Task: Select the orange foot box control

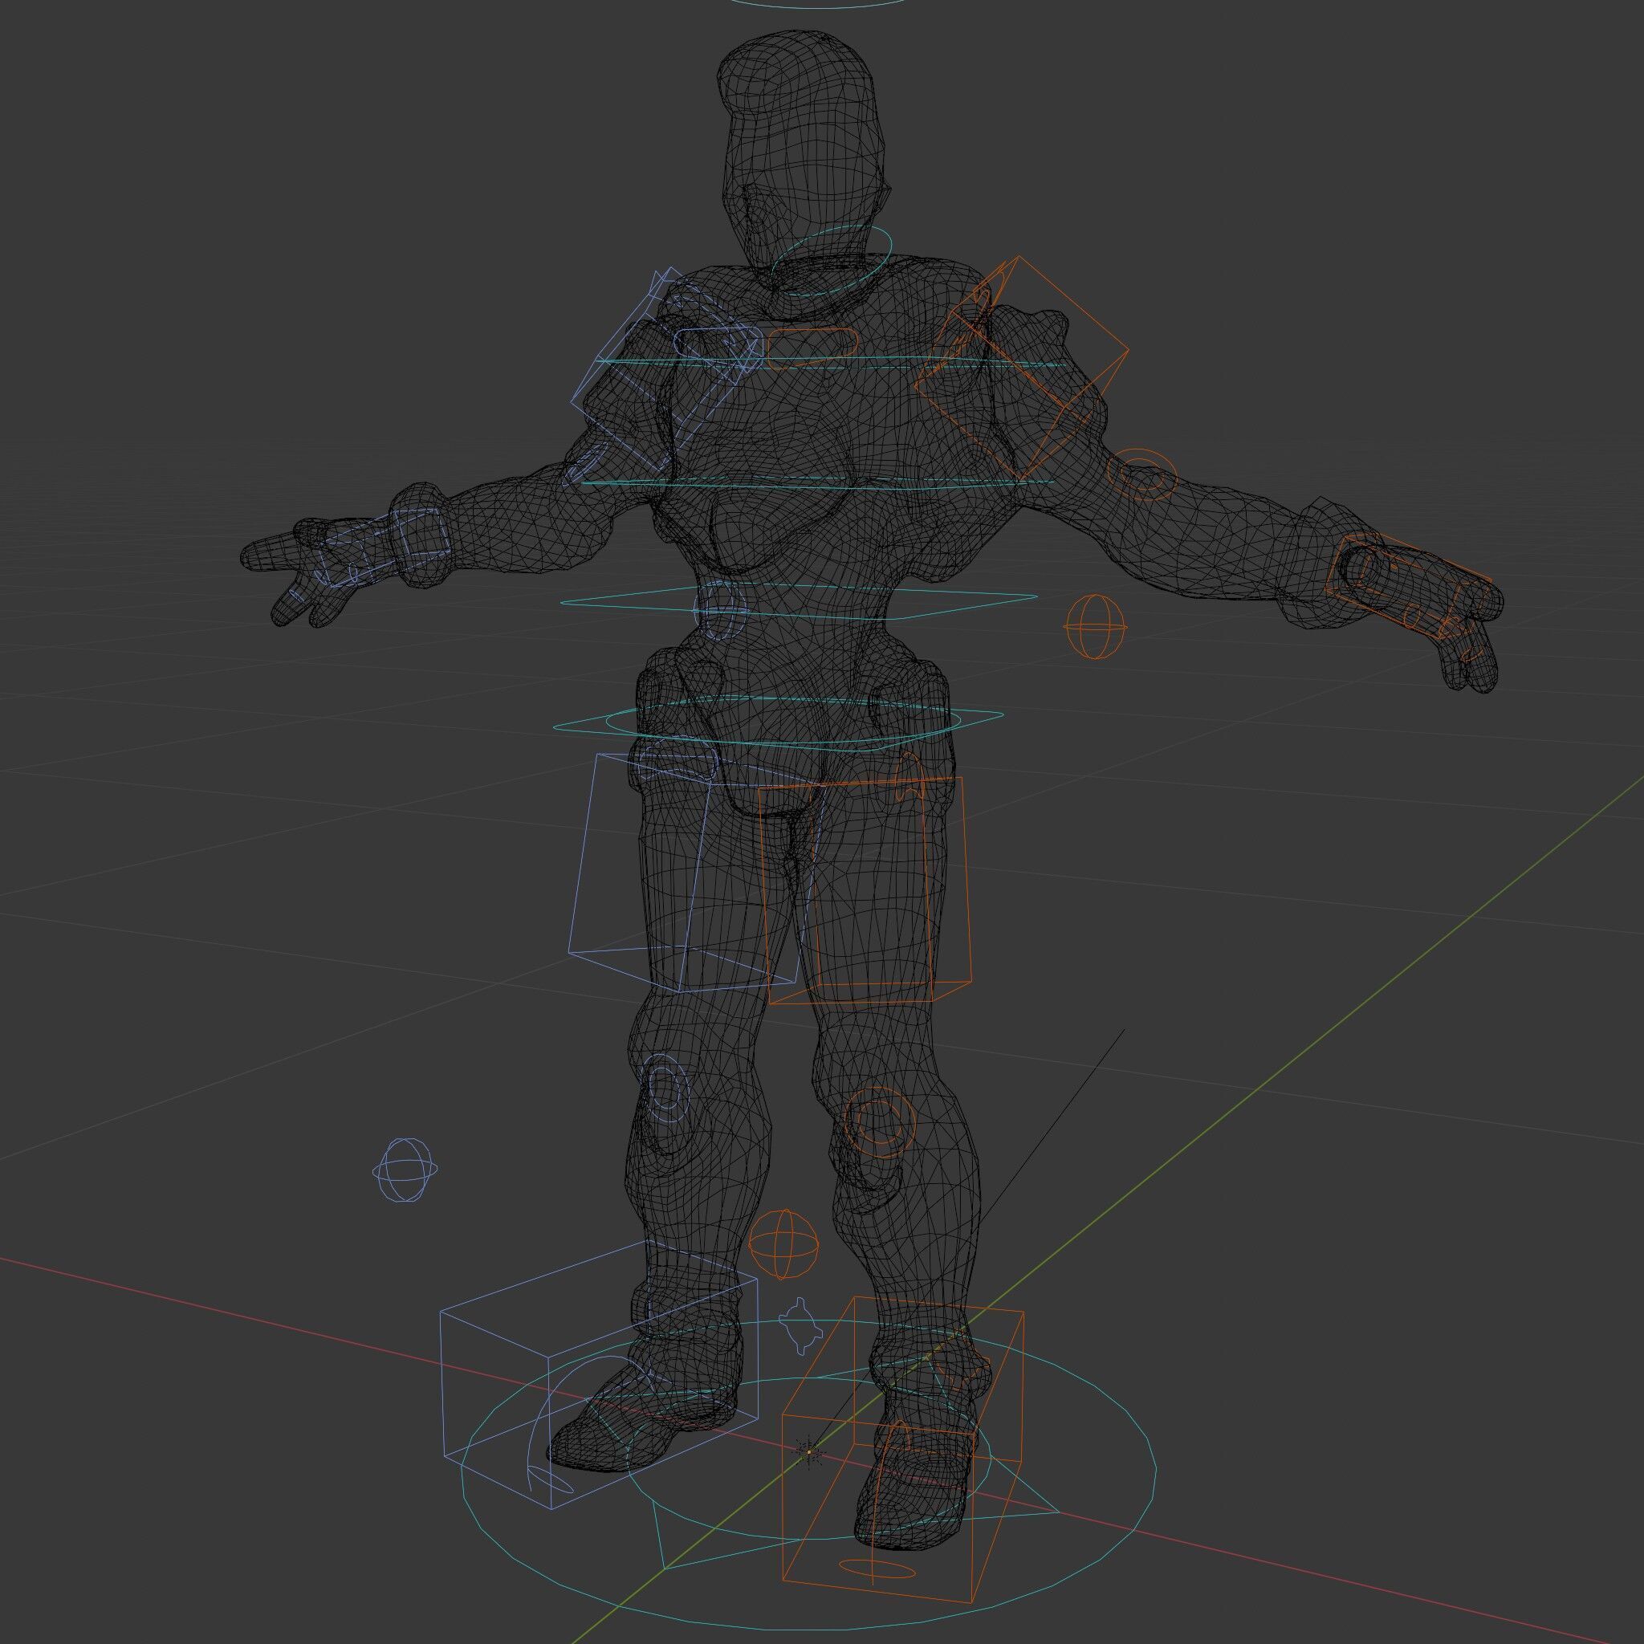Action: [903, 1448]
